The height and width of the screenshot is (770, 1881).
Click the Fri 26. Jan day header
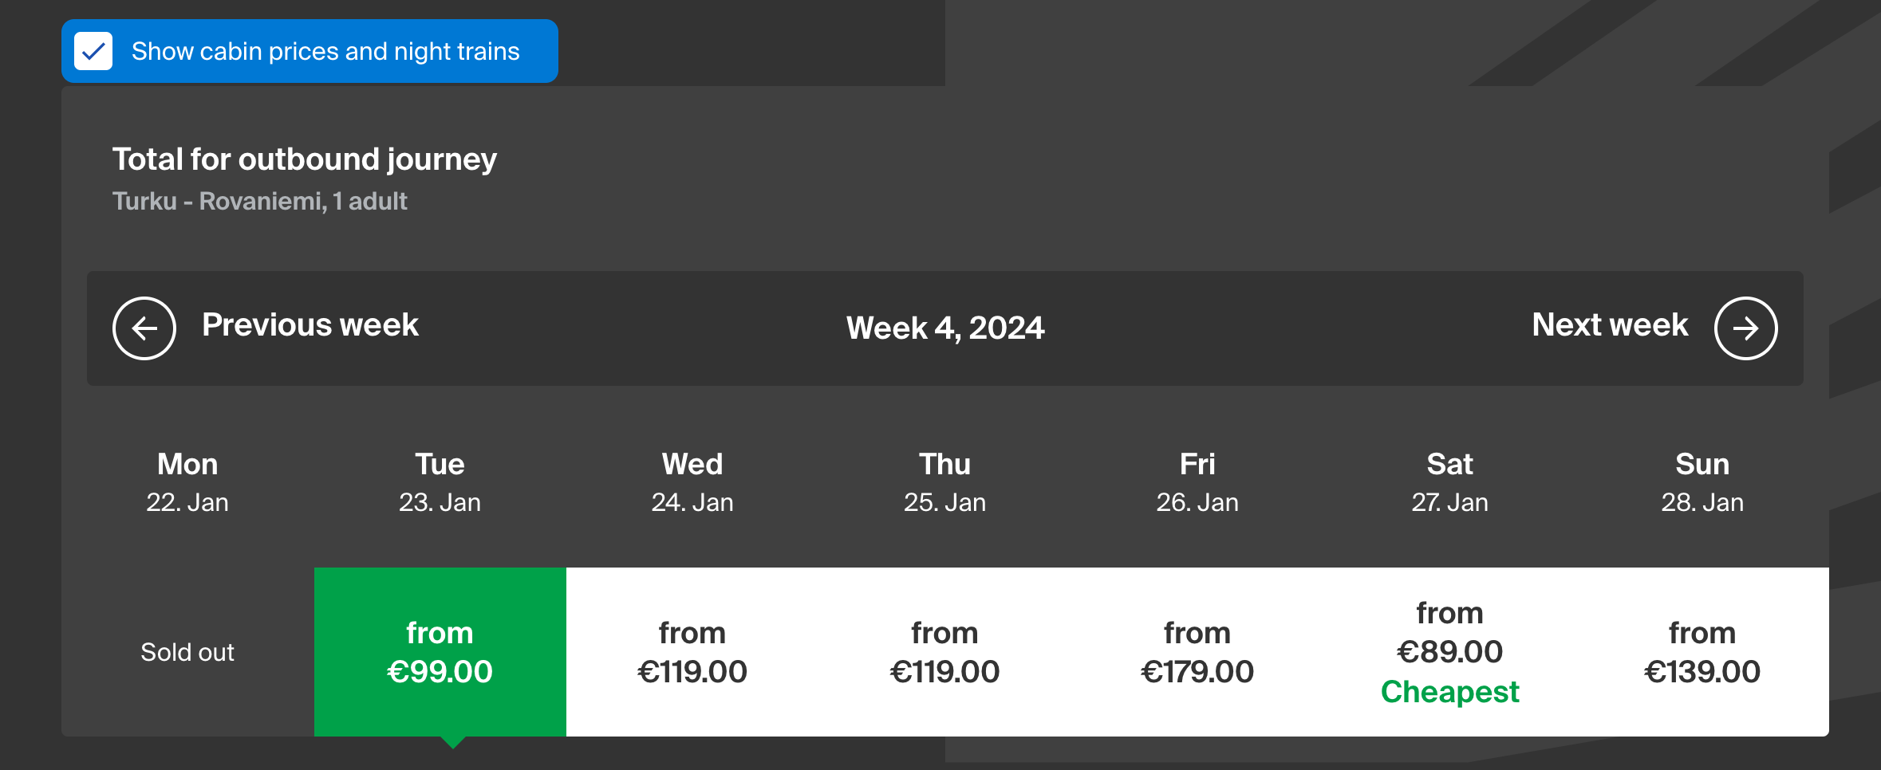tap(1197, 481)
